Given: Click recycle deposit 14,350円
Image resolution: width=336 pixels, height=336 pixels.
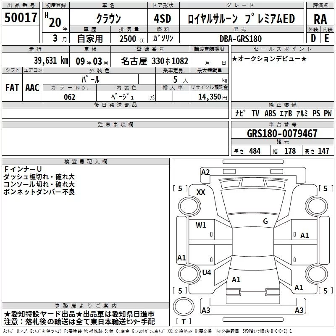Looking at the screenshot, I should click(213, 97).
